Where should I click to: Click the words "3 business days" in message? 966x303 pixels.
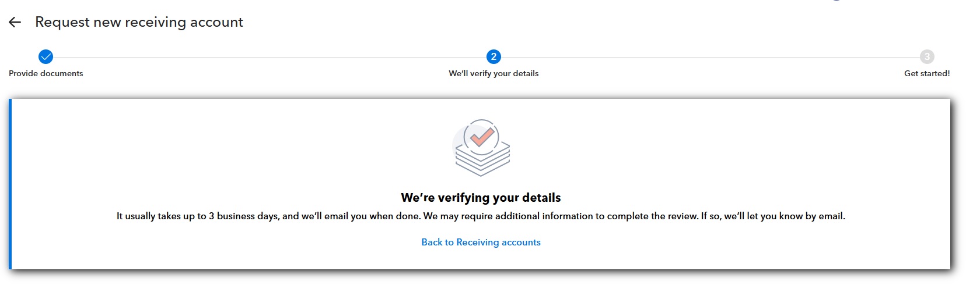coord(243,216)
